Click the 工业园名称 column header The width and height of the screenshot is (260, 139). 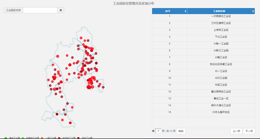(x=219, y=11)
